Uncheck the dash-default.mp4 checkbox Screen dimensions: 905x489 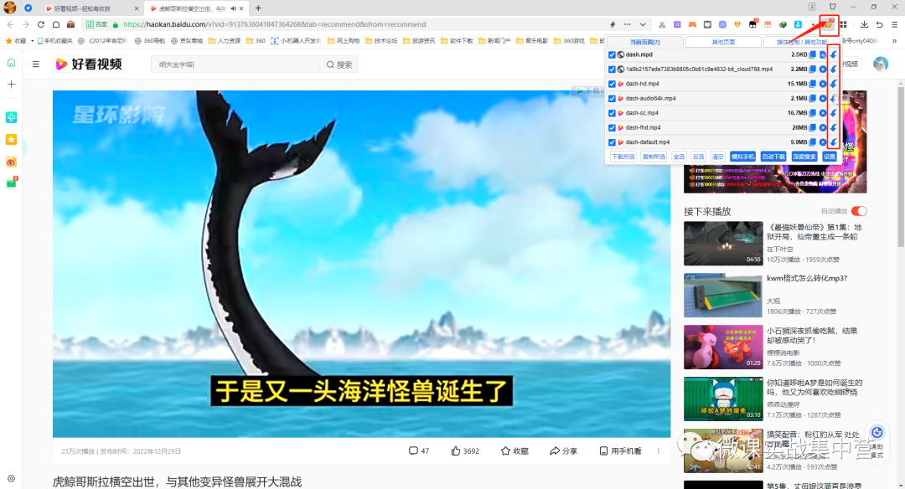pyautogui.click(x=612, y=142)
